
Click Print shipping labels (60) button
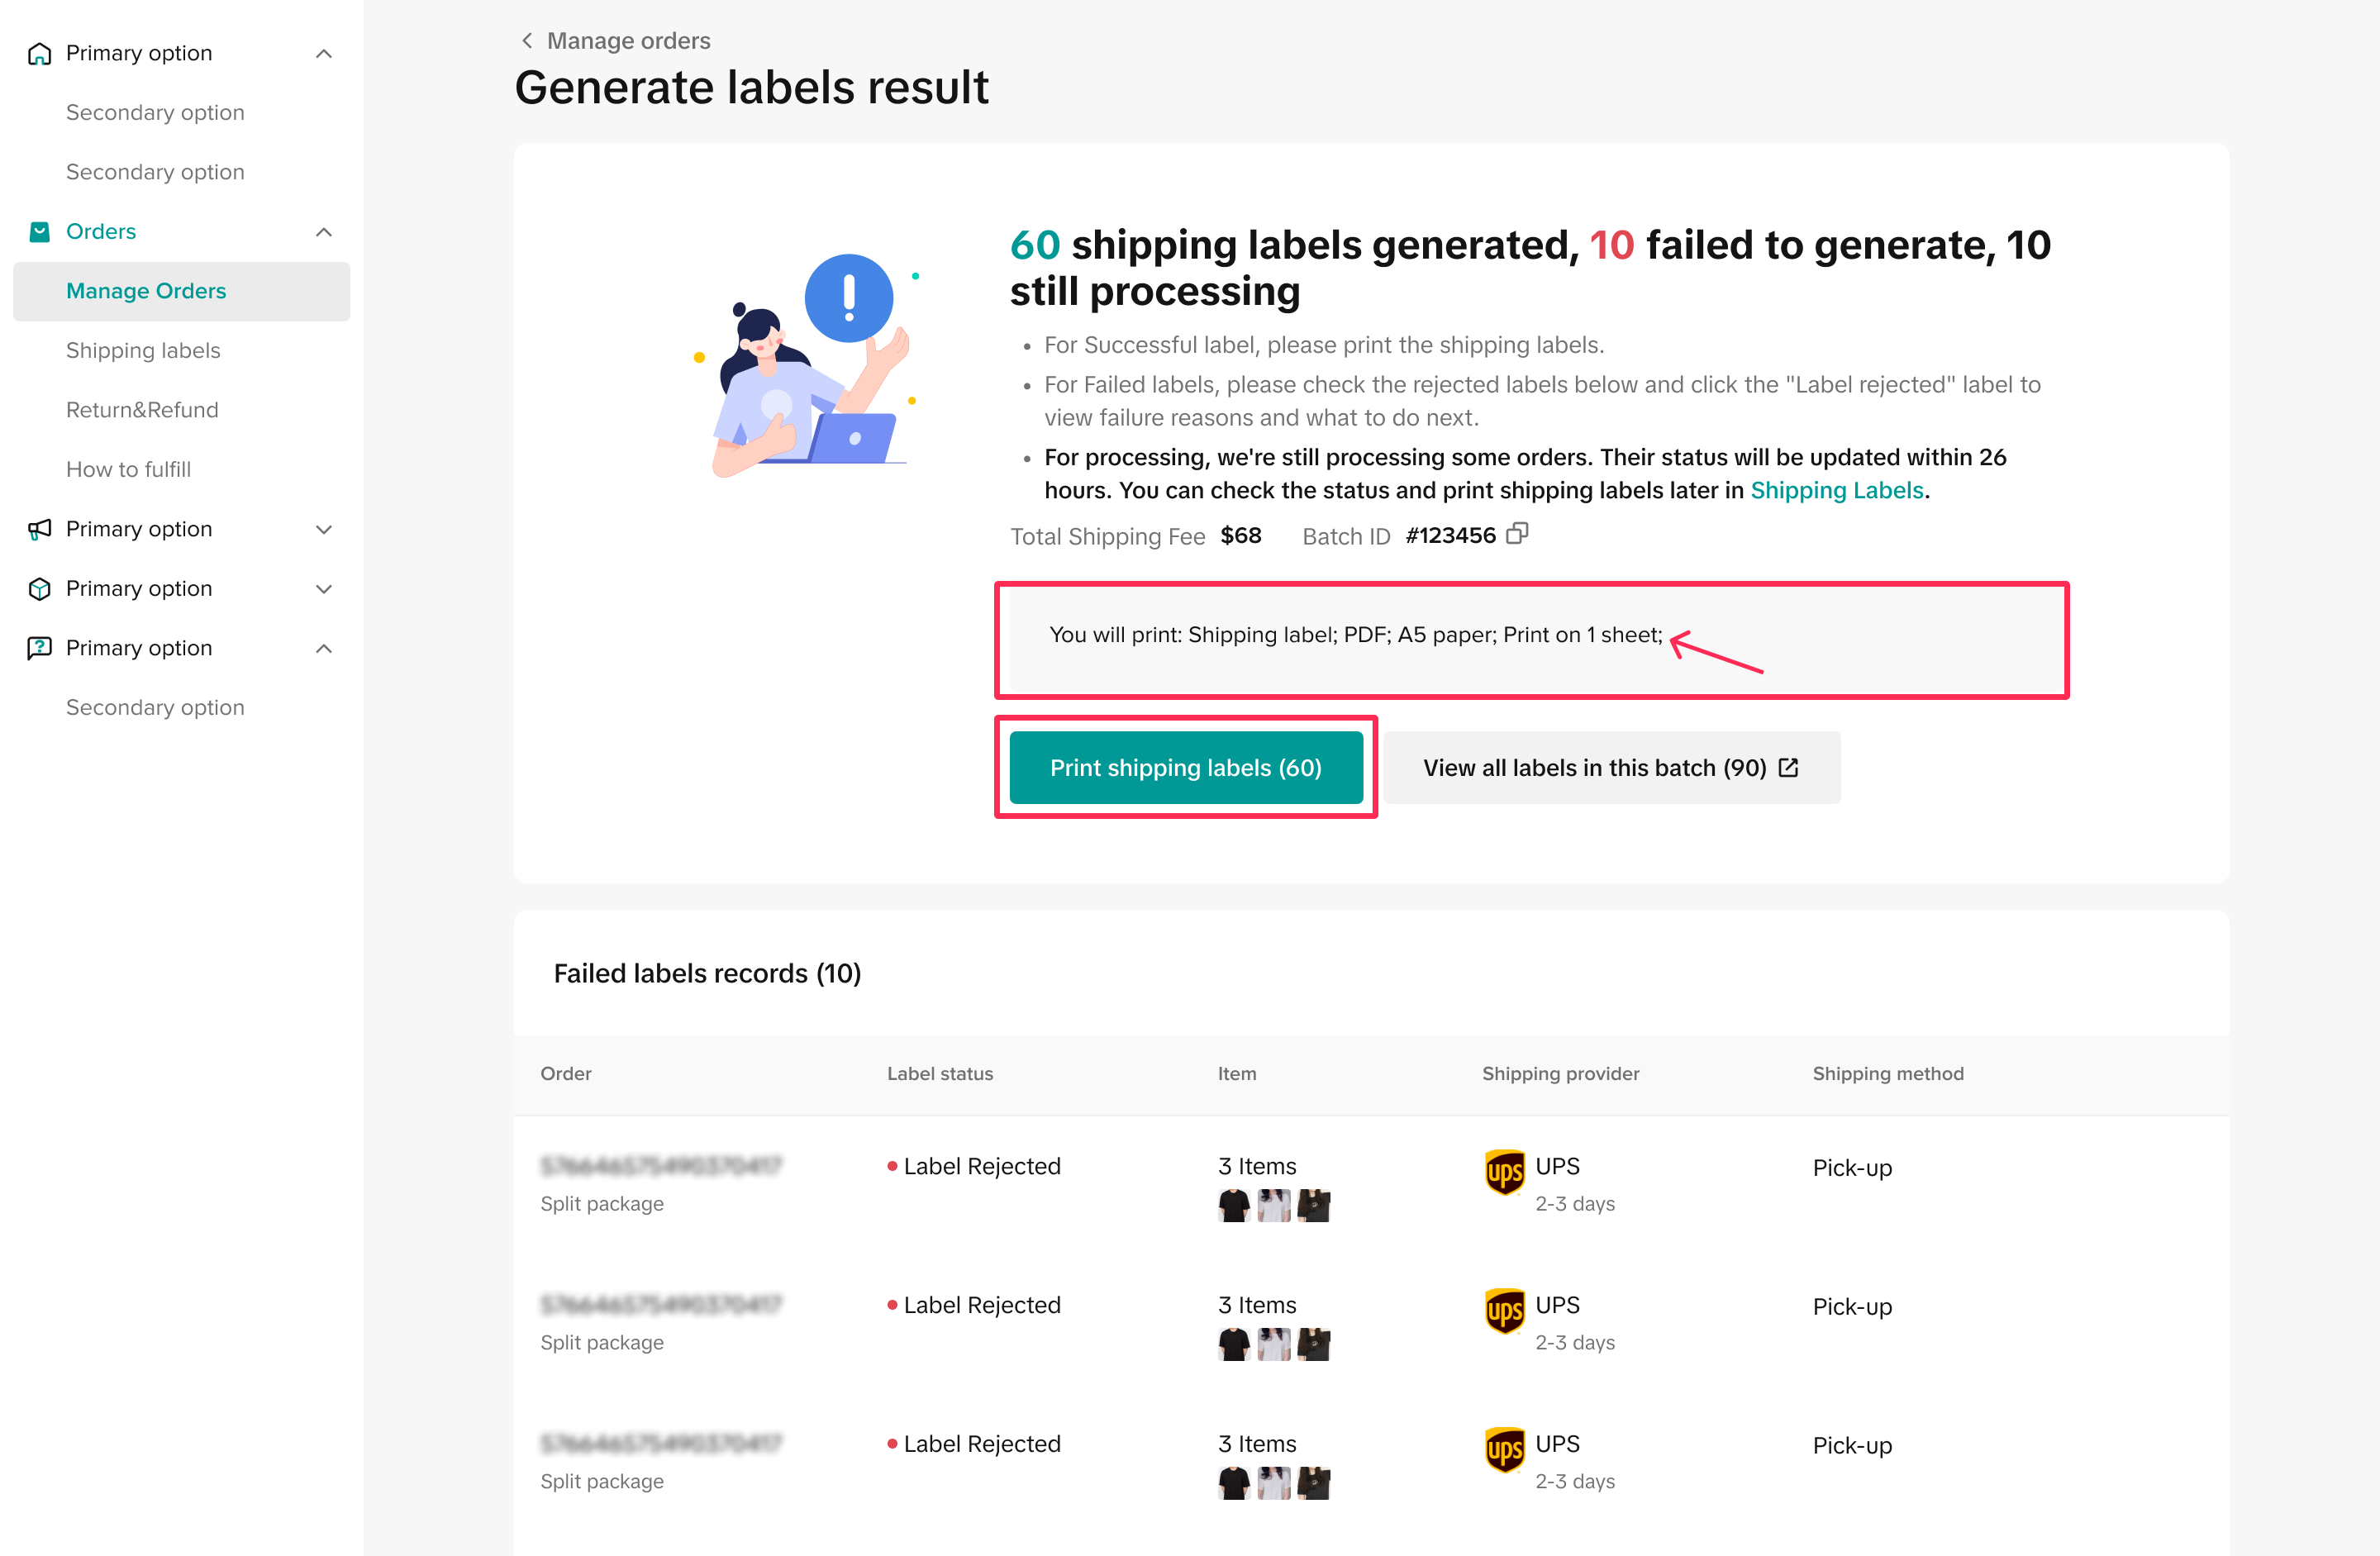point(1185,767)
